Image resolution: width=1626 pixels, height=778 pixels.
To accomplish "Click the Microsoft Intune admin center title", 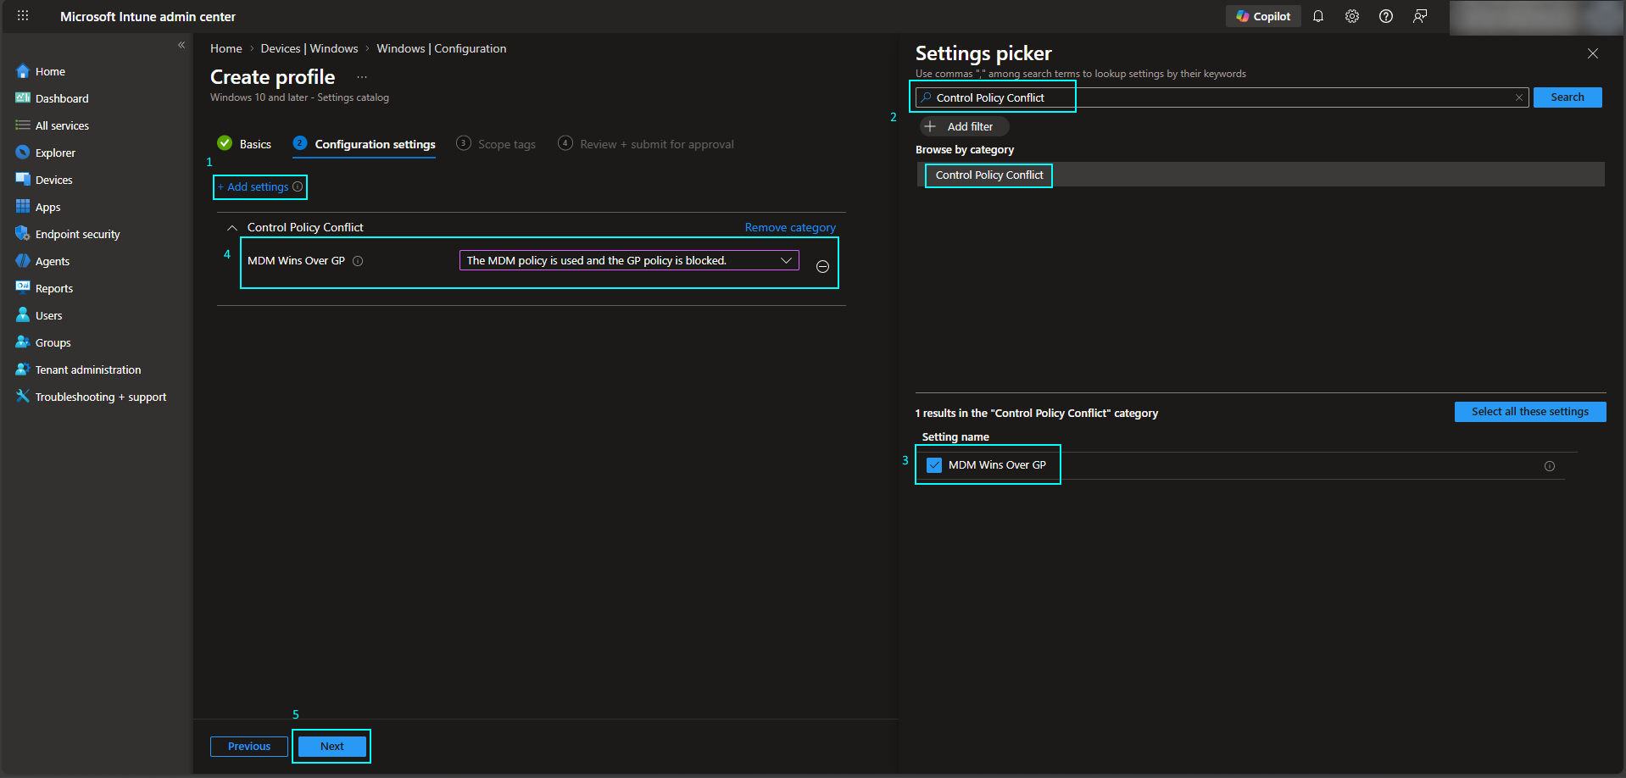I will click(148, 16).
